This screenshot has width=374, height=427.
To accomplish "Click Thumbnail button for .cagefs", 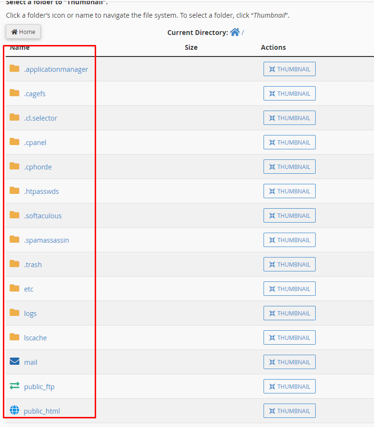I will (289, 93).
